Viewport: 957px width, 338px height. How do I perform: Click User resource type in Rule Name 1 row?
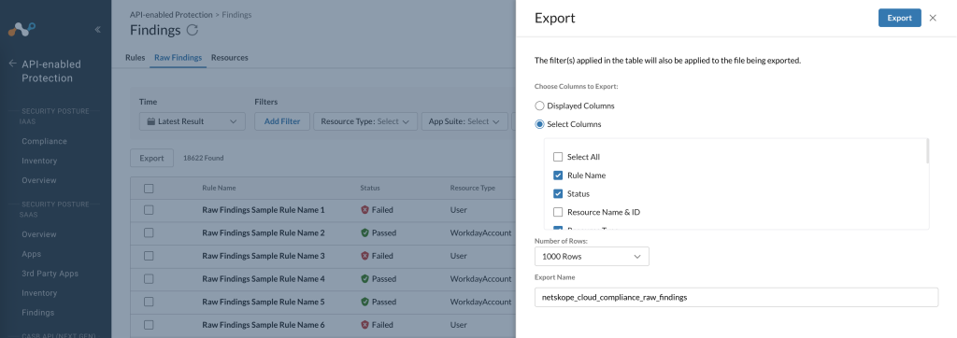458,210
